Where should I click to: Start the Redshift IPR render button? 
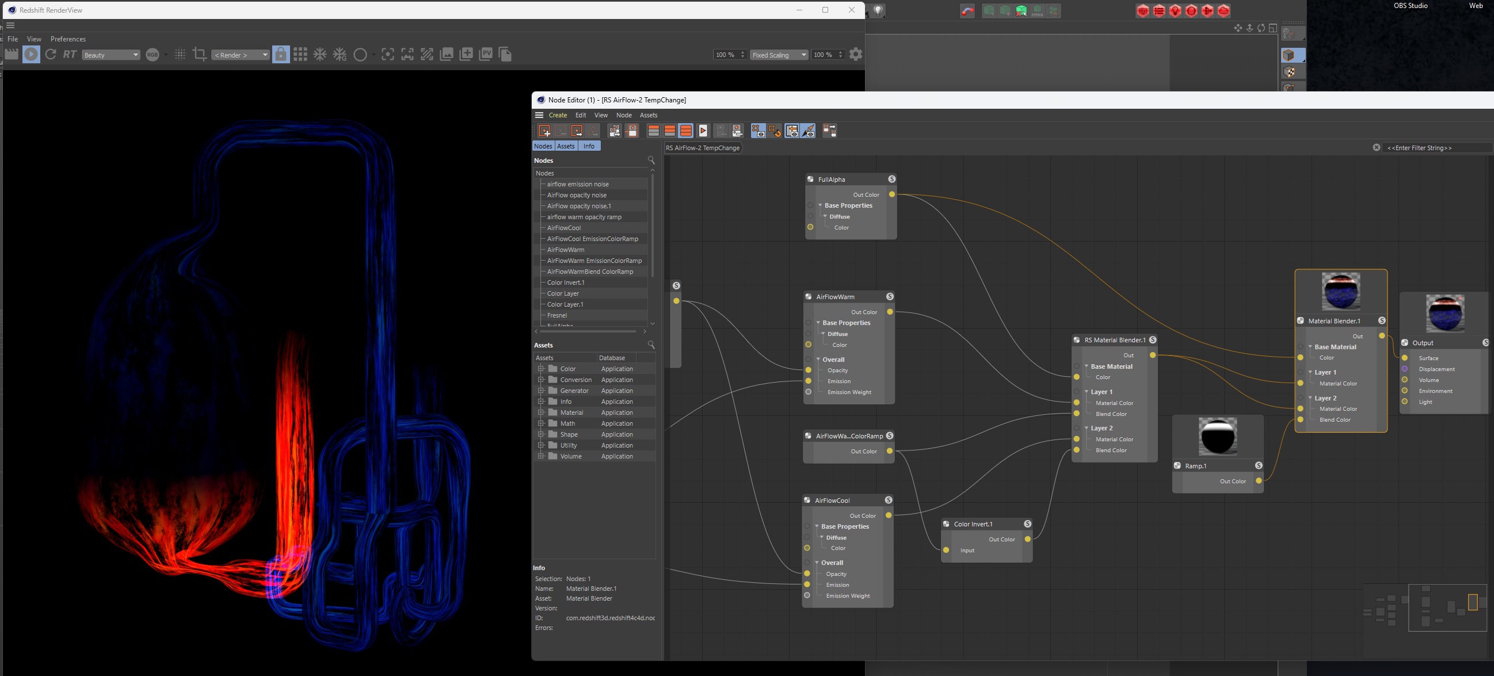pyautogui.click(x=31, y=55)
